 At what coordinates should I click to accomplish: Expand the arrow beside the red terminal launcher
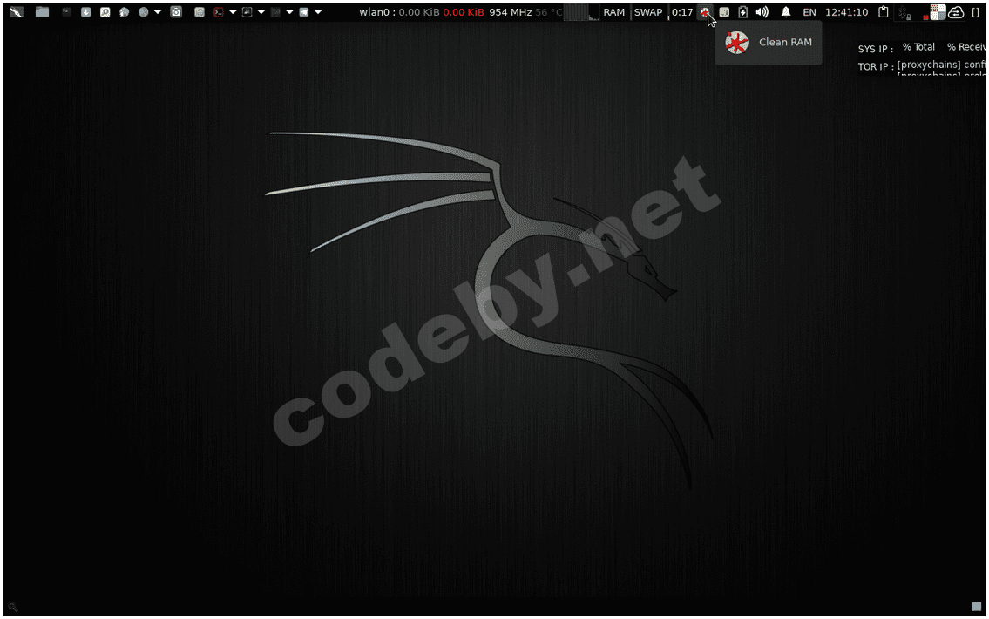tap(233, 12)
